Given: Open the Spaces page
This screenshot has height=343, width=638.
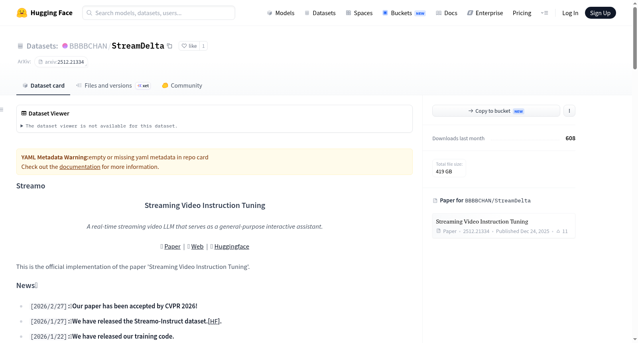Looking at the screenshot, I should click(359, 13).
